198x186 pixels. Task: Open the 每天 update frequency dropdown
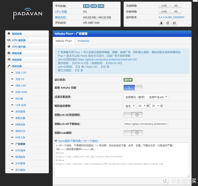click(x=130, y=106)
